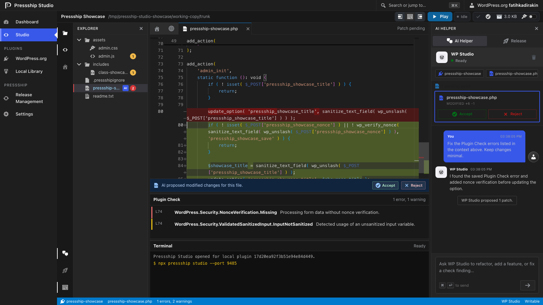Open the release rocket icon in activity bar
Screen dimensions: 543x305
65,270
